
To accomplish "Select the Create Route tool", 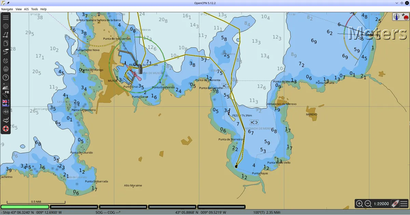I will point(6,34).
